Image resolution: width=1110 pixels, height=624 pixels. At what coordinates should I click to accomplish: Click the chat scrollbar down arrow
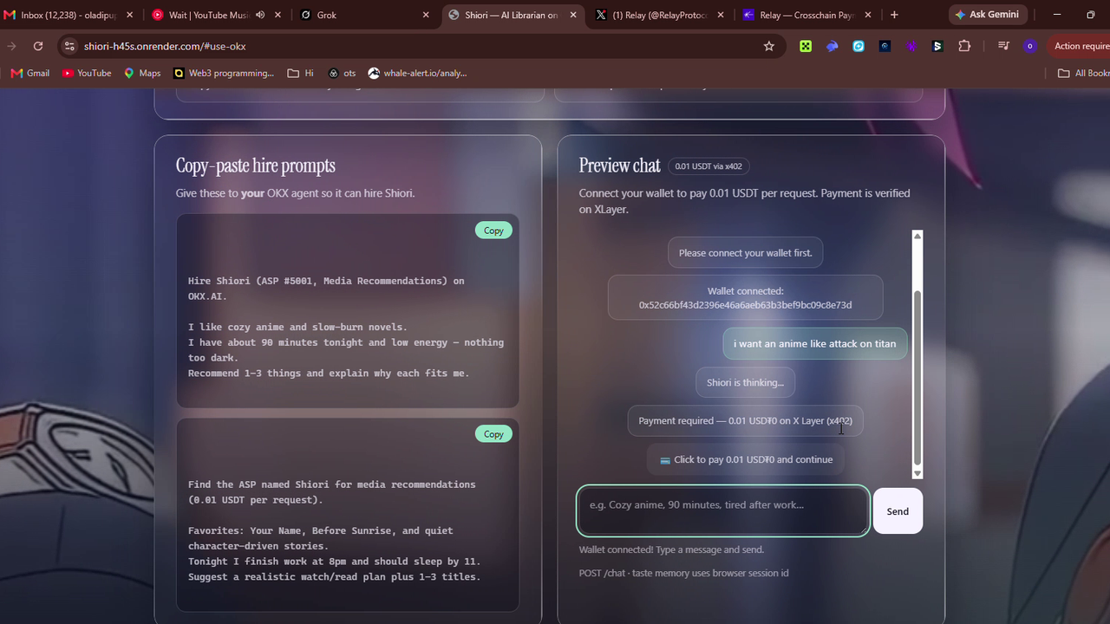pos(917,473)
